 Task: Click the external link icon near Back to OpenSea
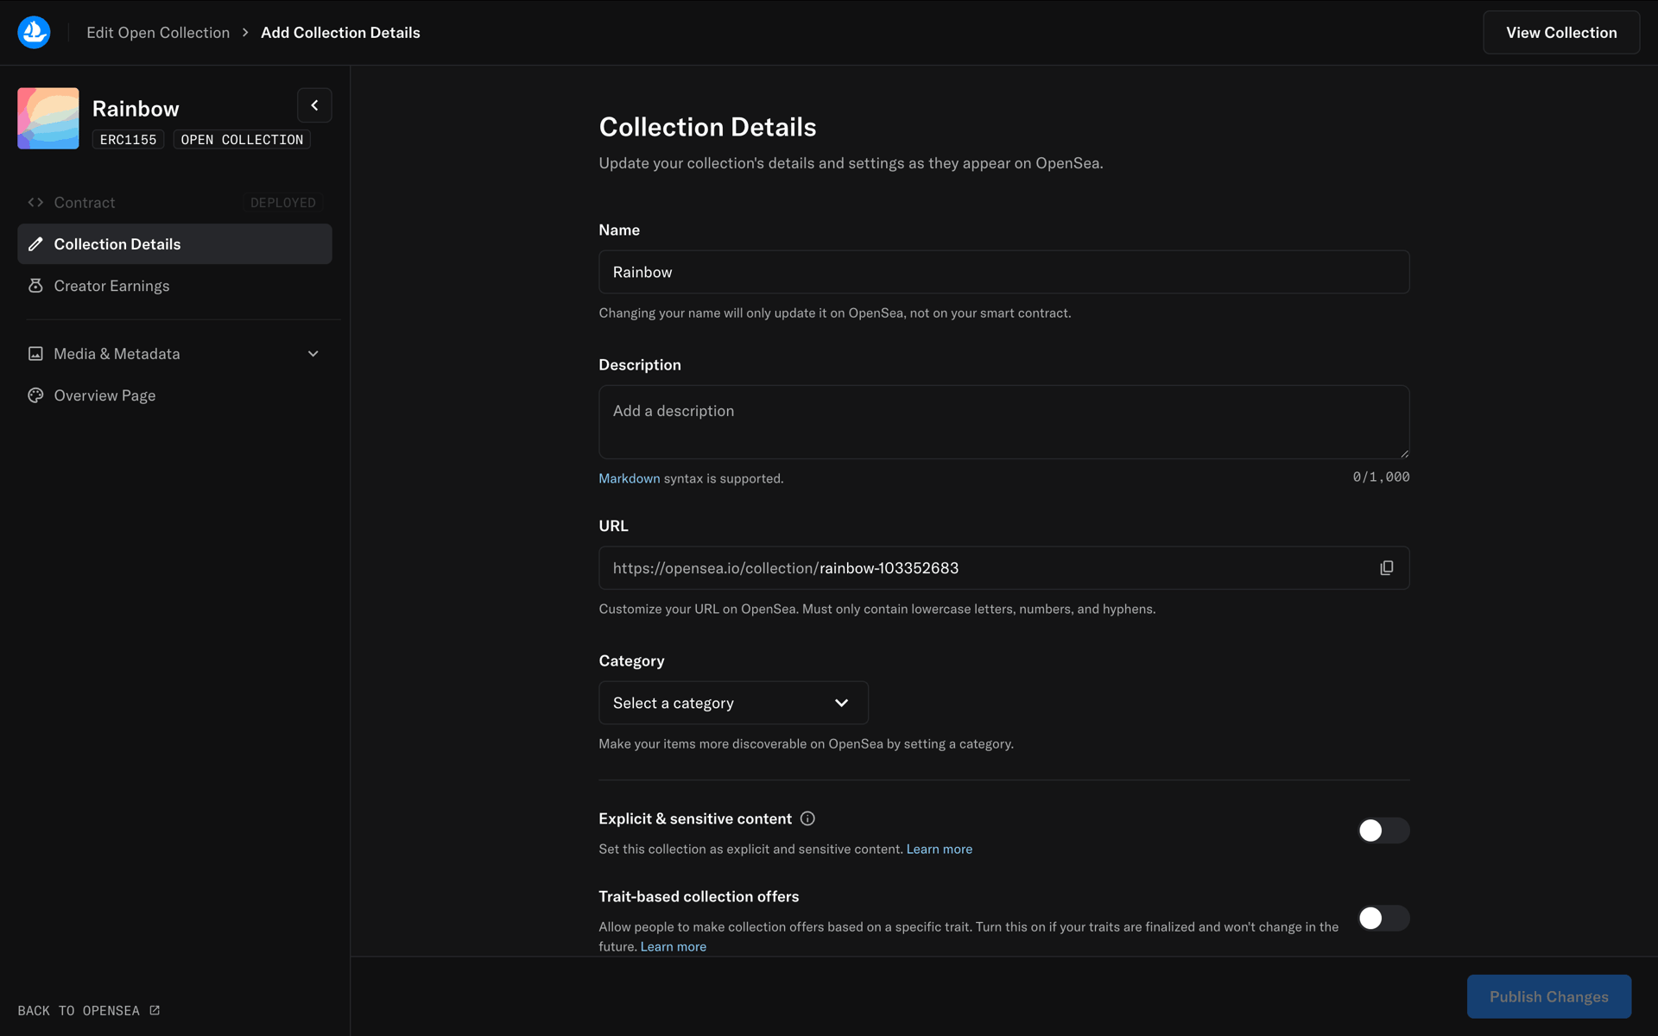pyautogui.click(x=155, y=1010)
